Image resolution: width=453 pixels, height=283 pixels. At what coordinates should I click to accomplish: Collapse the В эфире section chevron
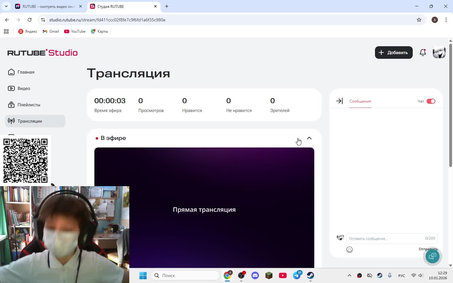point(309,138)
